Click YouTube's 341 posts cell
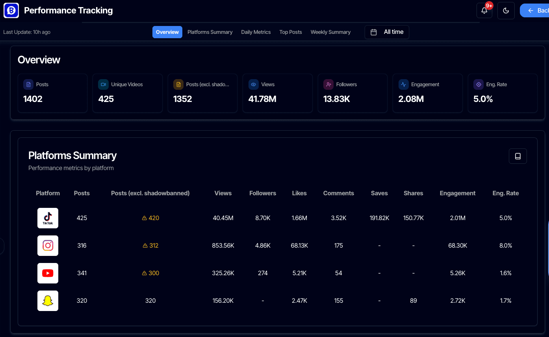Image resolution: width=549 pixels, height=337 pixels. point(82,273)
